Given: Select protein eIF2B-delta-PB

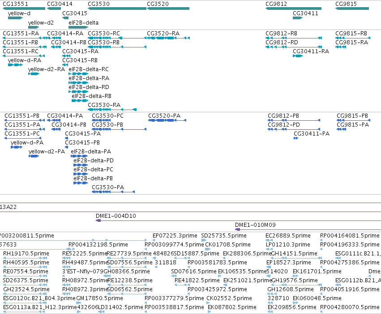Looking at the screenshot, I should (81, 183).
